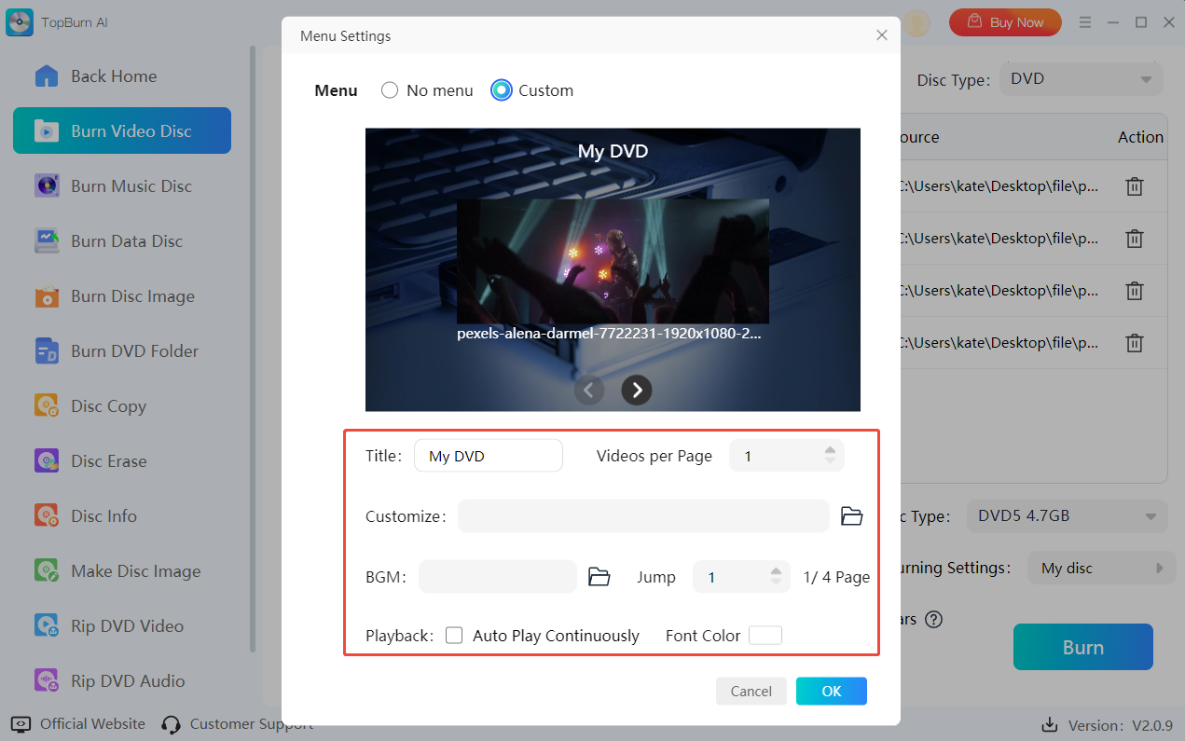Expand the My disc burning settings
The image size is (1185, 741).
[x=1095, y=569]
